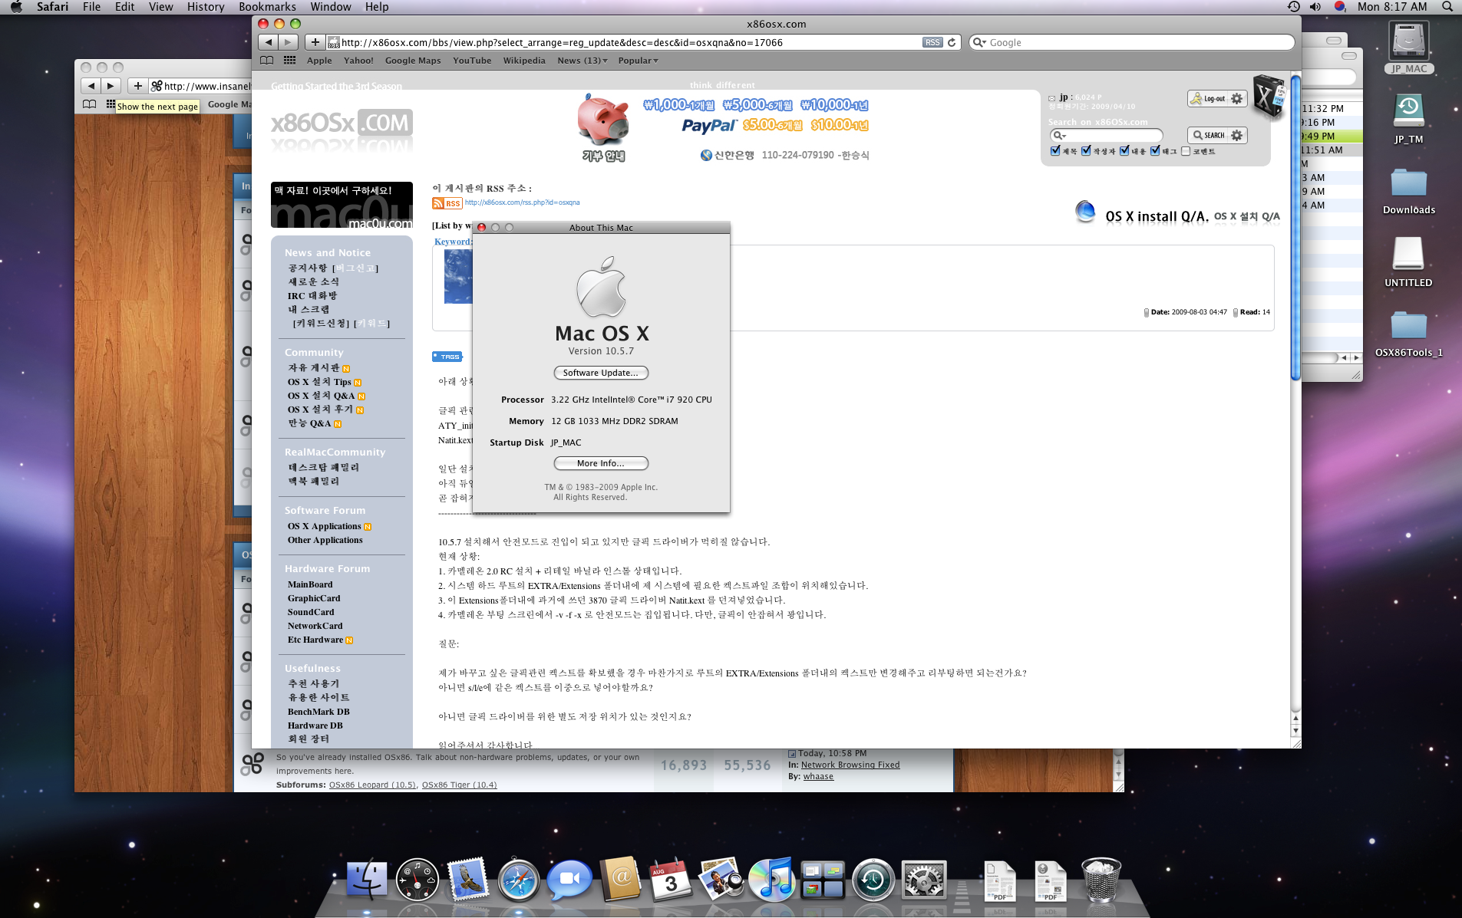1462x918 pixels.
Task: Open Network Browsing Fixed link in back window
Action: tap(850, 765)
